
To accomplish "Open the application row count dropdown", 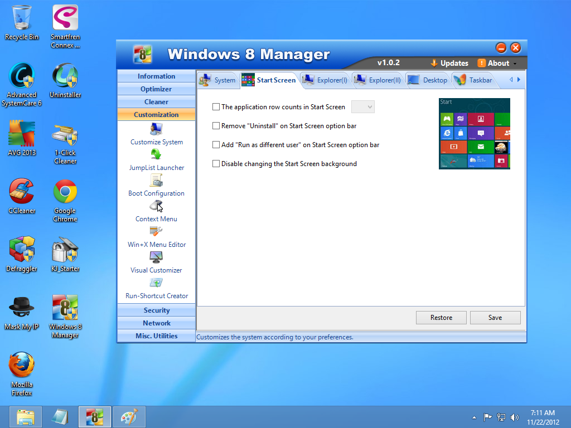I will (x=362, y=106).
